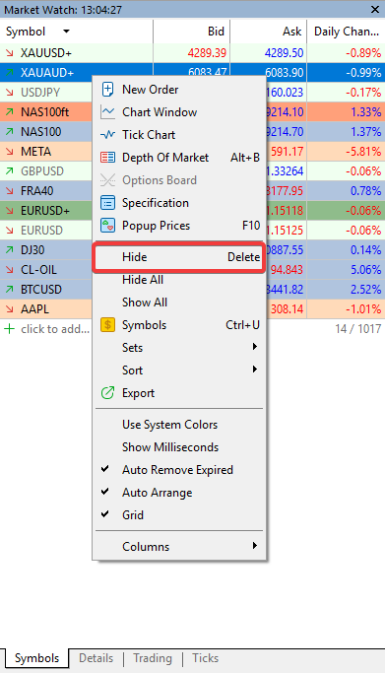Click the 14 / 1017 symbol count

358,329
